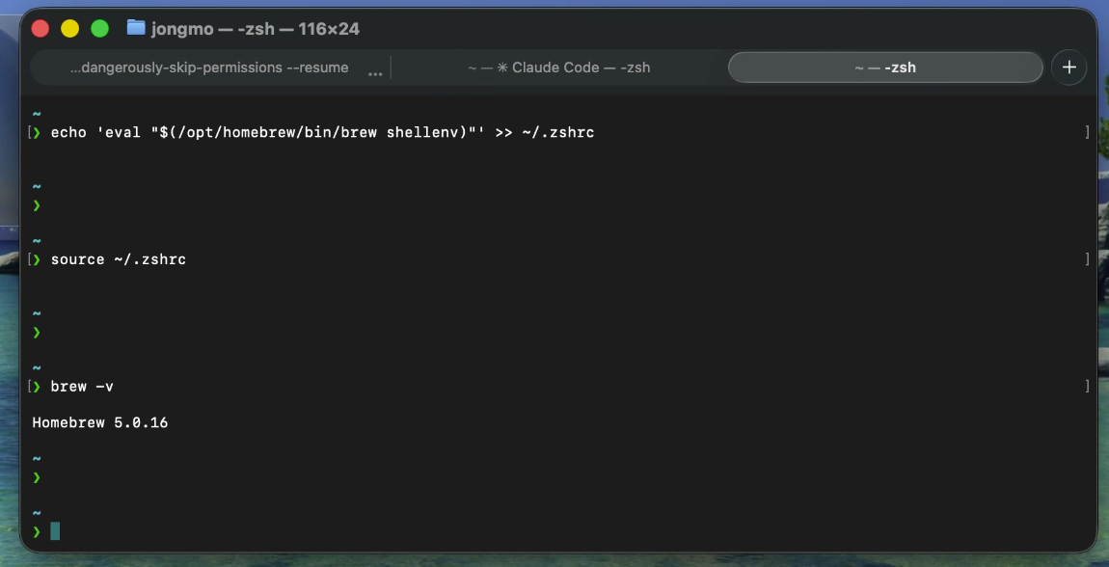Image resolution: width=1109 pixels, height=567 pixels.
Task: Click the folder icon in the title bar
Action: tap(136, 28)
